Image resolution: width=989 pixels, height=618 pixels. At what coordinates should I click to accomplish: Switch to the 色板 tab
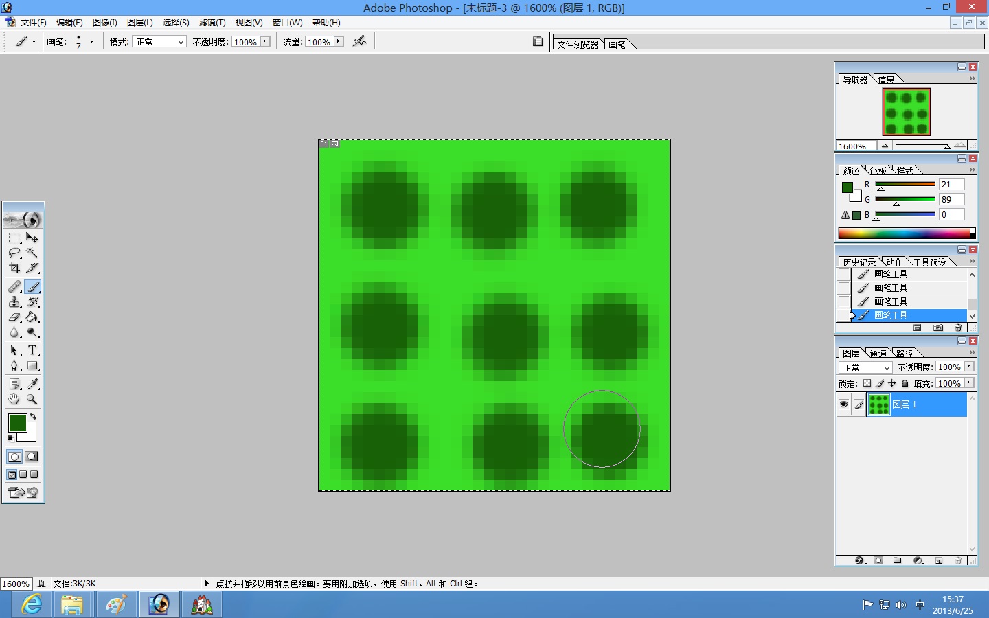(878, 170)
